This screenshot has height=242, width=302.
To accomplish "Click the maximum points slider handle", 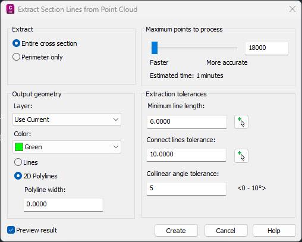I will tap(155, 48).
